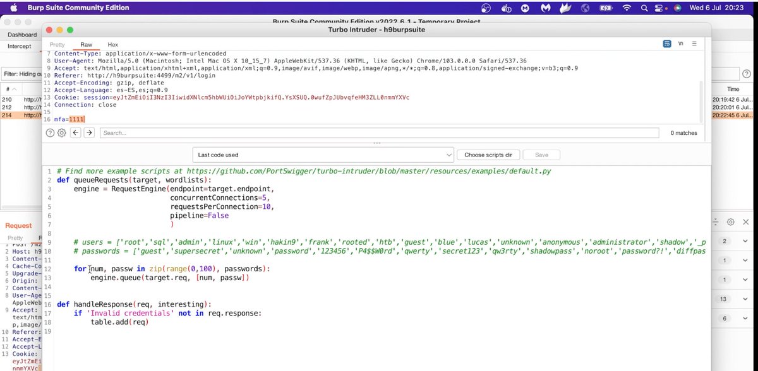Click 'pipeline=False' in script editor
Screen dimensions: 758x371
(200, 215)
